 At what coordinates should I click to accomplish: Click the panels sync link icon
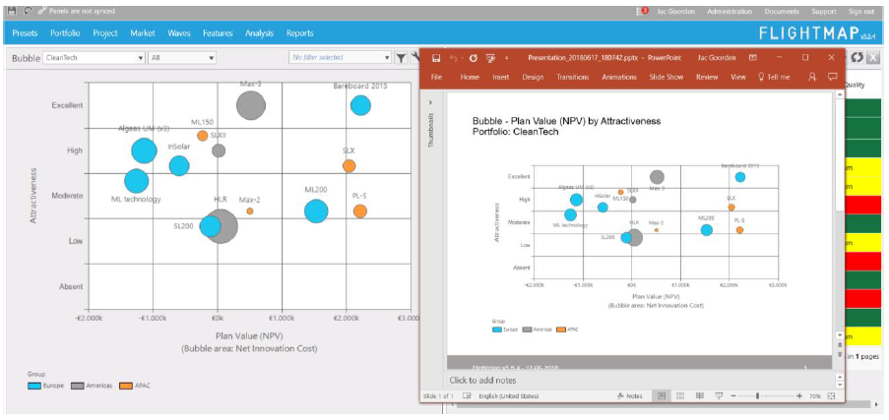(x=42, y=12)
